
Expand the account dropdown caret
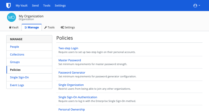tap(199, 6)
